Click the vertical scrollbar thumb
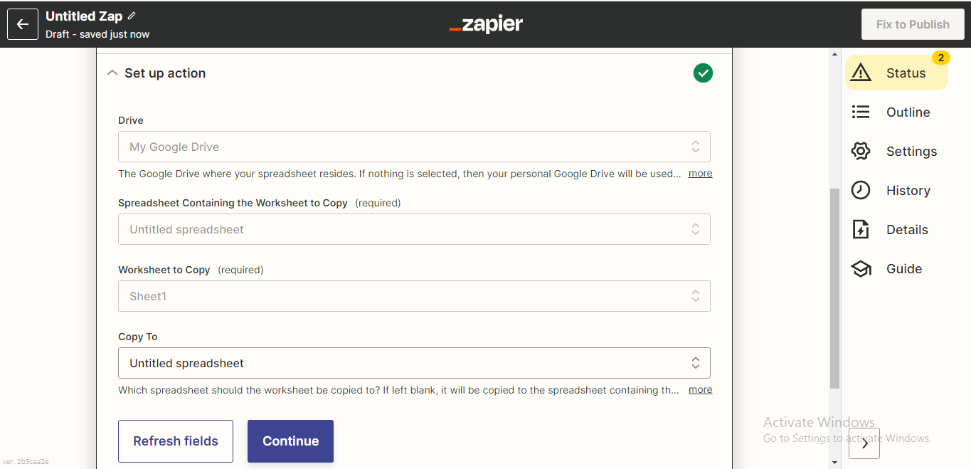 [834, 288]
